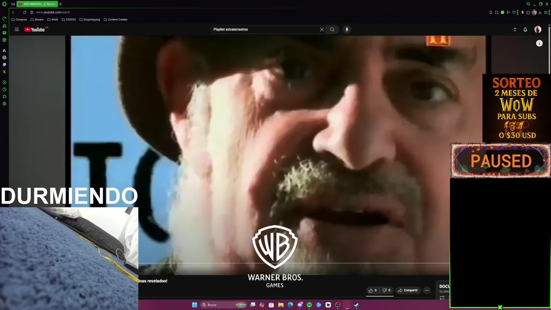Open more actions three-dot button

427,290
